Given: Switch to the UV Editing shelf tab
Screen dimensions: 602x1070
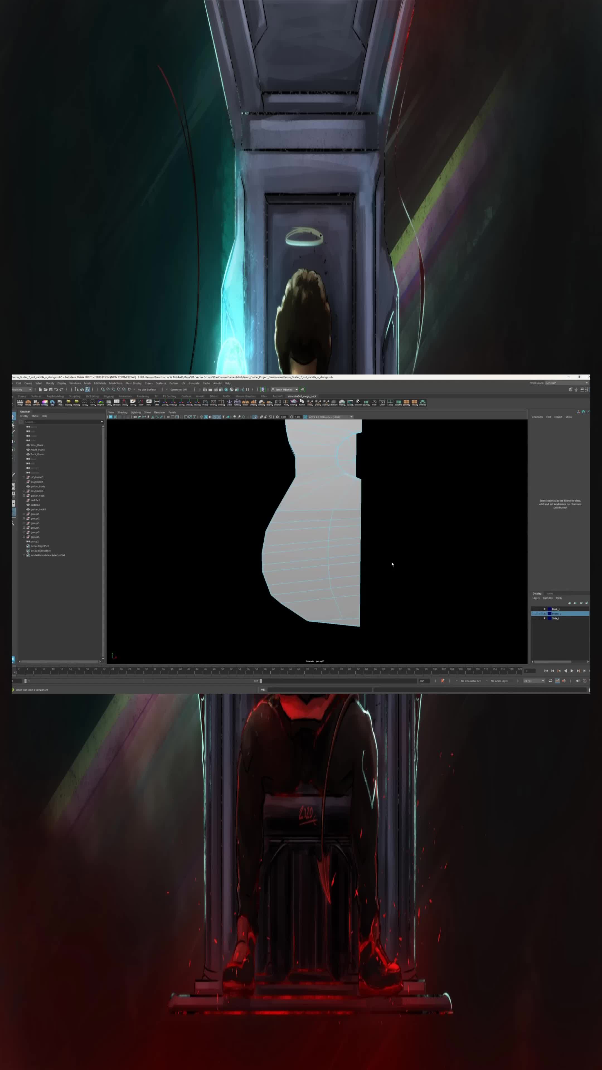Looking at the screenshot, I should [x=92, y=396].
